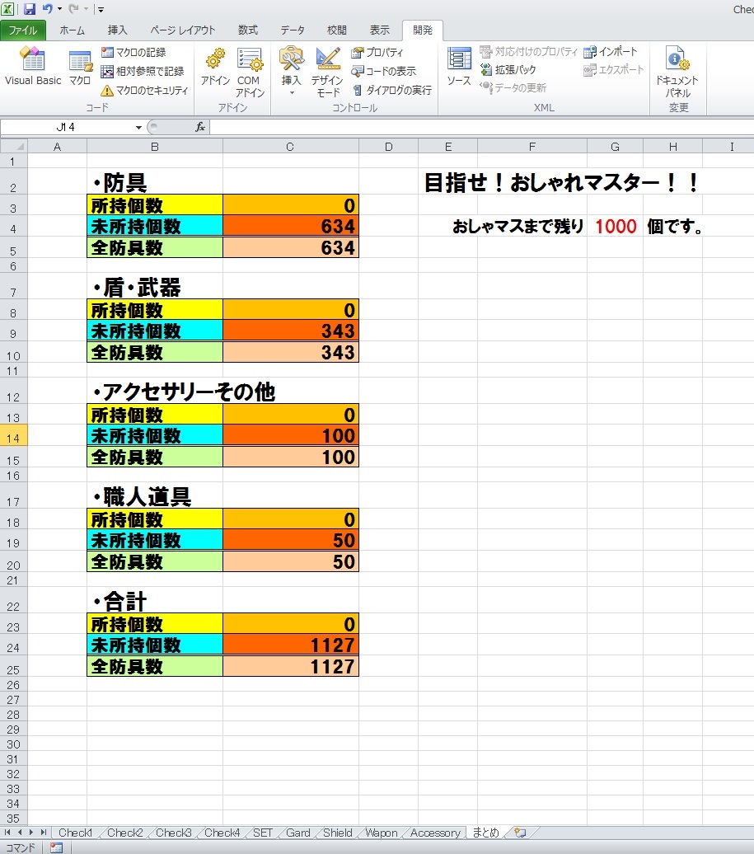The height and width of the screenshot is (854, 754).
Task: Save the workbook from quick access toolbar
Action: 29,9
